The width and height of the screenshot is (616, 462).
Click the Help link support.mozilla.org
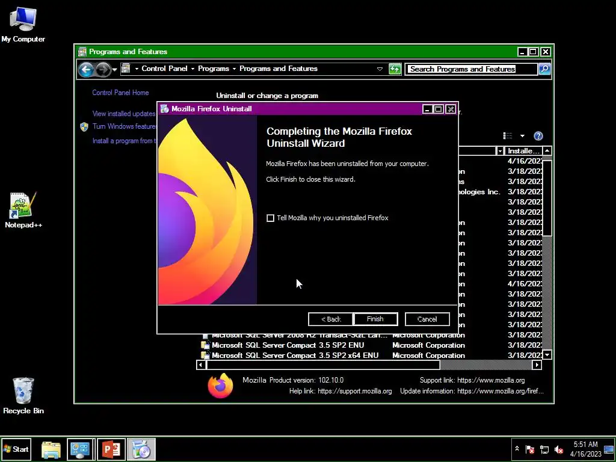(x=355, y=391)
